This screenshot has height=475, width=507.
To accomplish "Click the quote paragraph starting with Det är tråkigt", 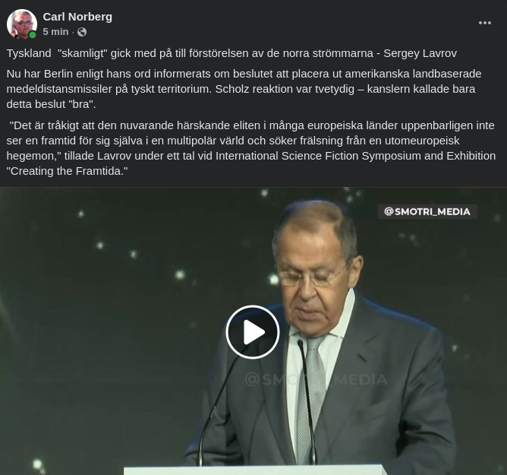I will pyautogui.click(x=251, y=148).
